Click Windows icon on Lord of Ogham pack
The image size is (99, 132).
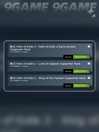coord(89,64)
